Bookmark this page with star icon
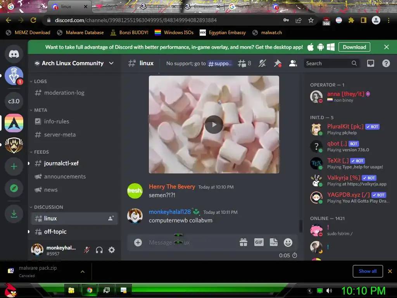The width and height of the screenshot is (397, 298). [311, 20]
